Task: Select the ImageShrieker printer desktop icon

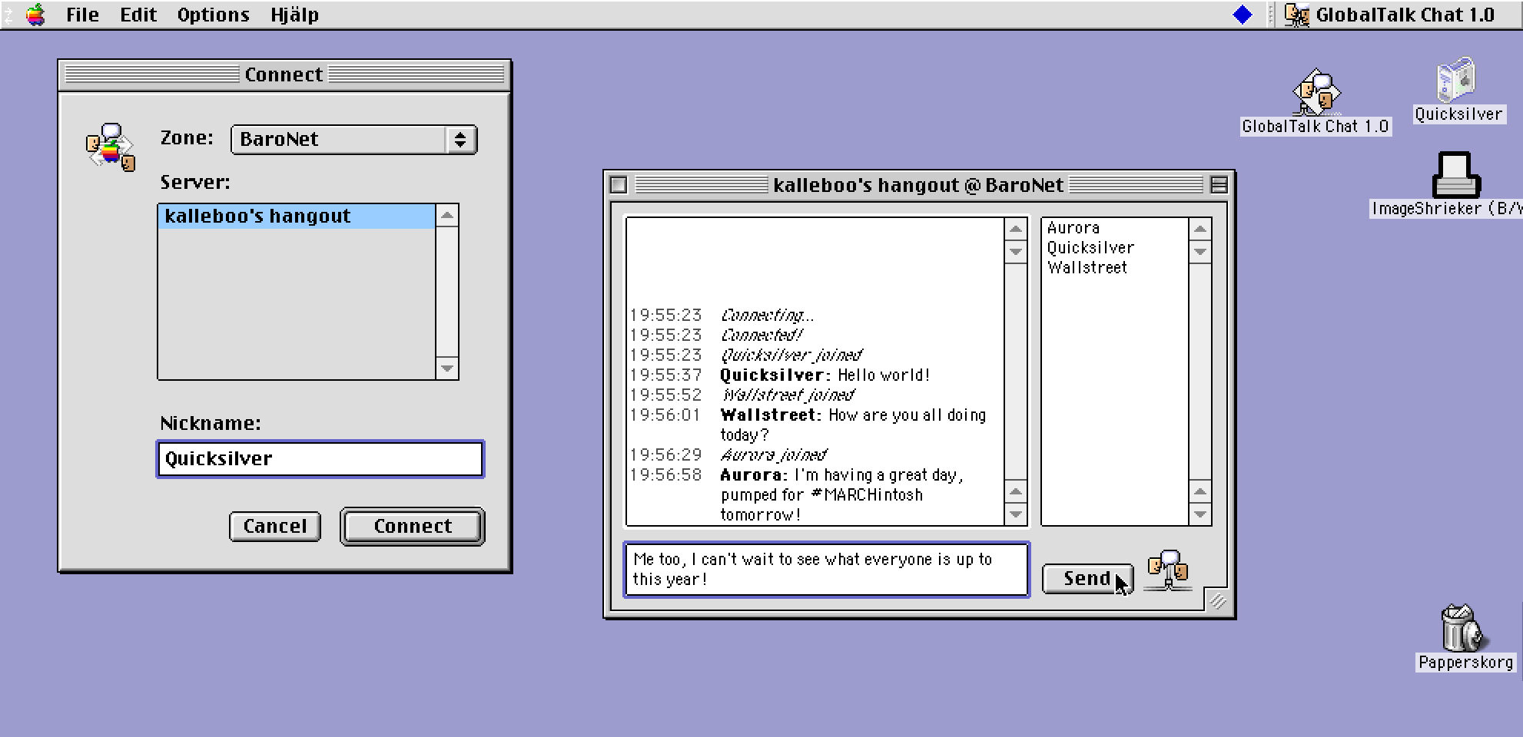Action: point(1455,175)
